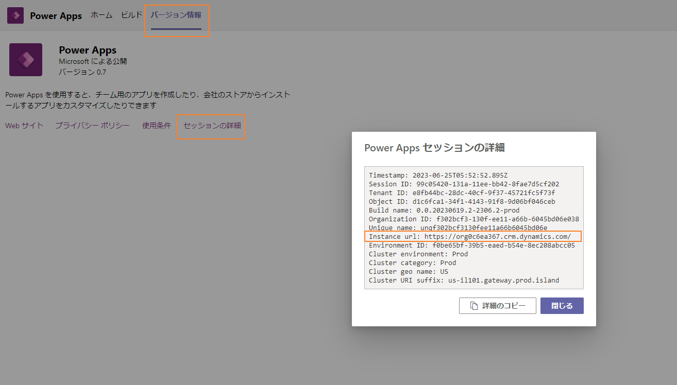Click the Cluster category: Prod line
The image size is (677, 385).
pyautogui.click(x=413, y=263)
